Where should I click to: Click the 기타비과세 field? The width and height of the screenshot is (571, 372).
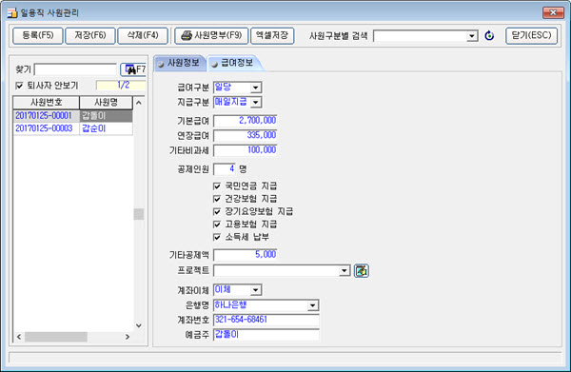point(246,150)
